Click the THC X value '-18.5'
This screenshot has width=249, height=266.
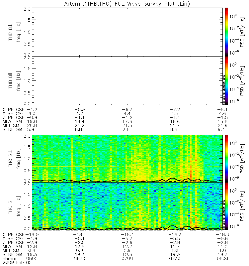(32, 235)
